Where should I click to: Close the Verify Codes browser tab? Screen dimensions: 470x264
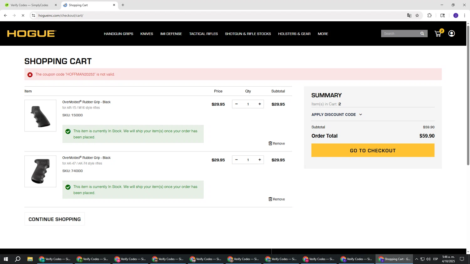[x=56, y=5]
